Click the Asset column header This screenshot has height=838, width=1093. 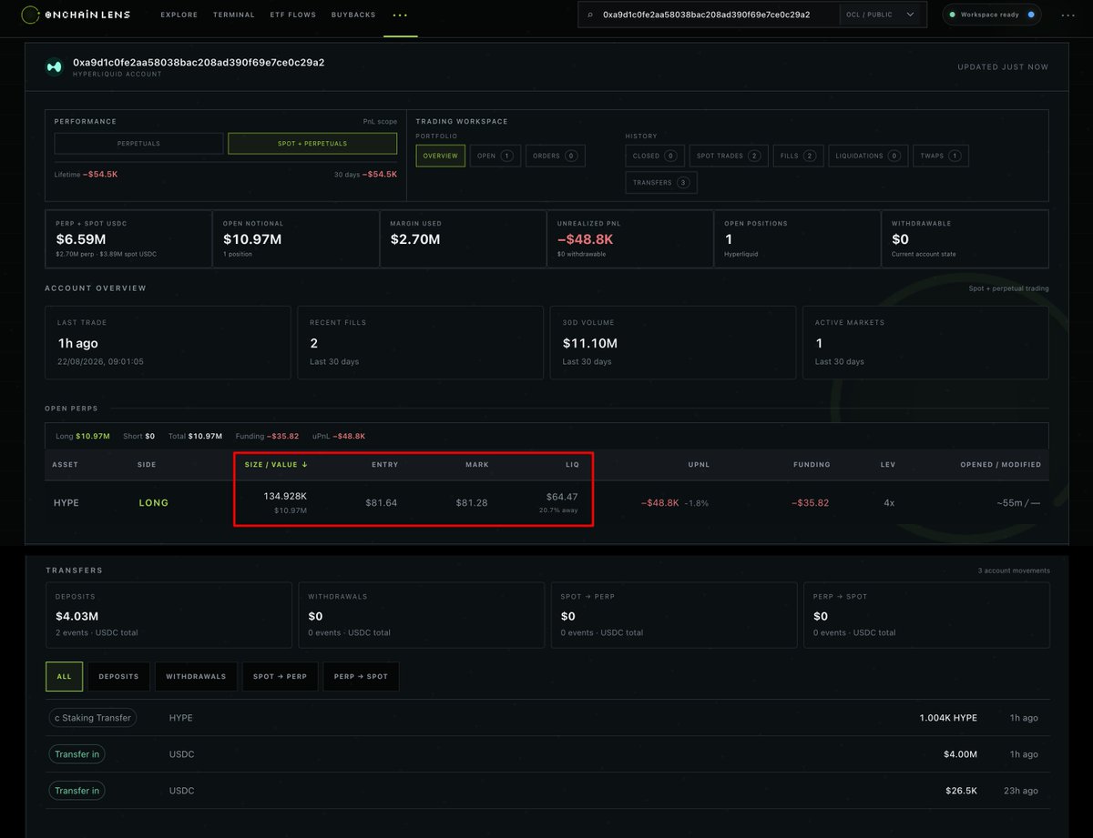pyautogui.click(x=66, y=464)
